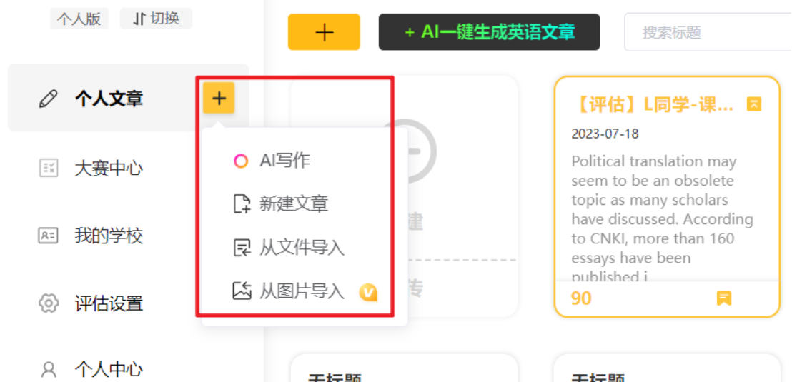The height and width of the screenshot is (382, 792).
Task: Click the bookmark icon beside score 90
Action: (724, 298)
